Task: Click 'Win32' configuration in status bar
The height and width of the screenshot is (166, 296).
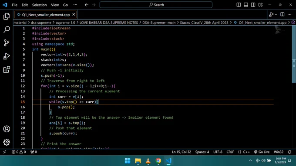Action: tap(279, 152)
